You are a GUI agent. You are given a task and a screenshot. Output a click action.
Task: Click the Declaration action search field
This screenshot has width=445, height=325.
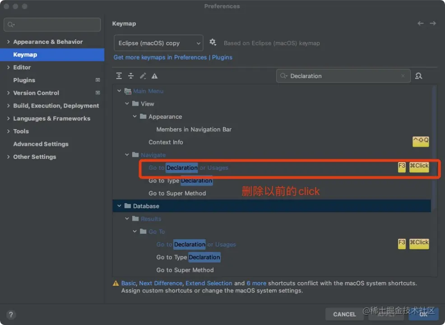tap(343, 76)
